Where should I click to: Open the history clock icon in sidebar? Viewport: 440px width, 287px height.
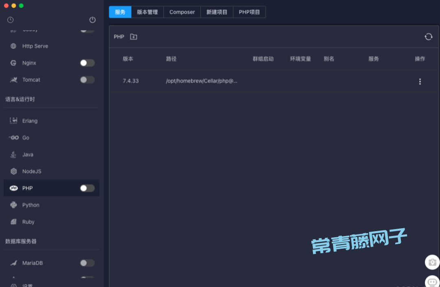10,19
